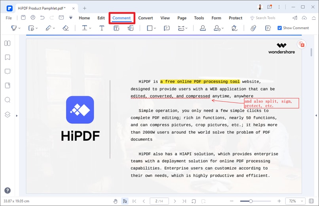Select the Pencil drawing tool
The width and height of the screenshot is (319, 206).
(x=48, y=28)
